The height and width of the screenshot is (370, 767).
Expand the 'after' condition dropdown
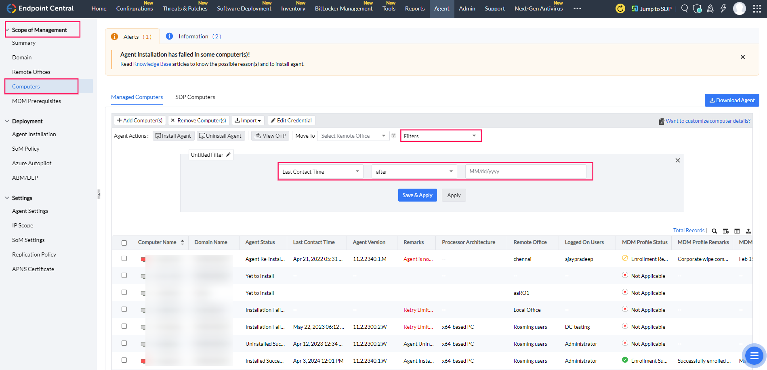pyautogui.click(x=414, y=171)
